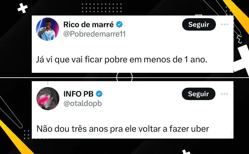This screenshot has width=249, height=154.
Task: Click the grey dot grid pattern above the tweets
Action: pyautogui.click(x=102, y=8)
